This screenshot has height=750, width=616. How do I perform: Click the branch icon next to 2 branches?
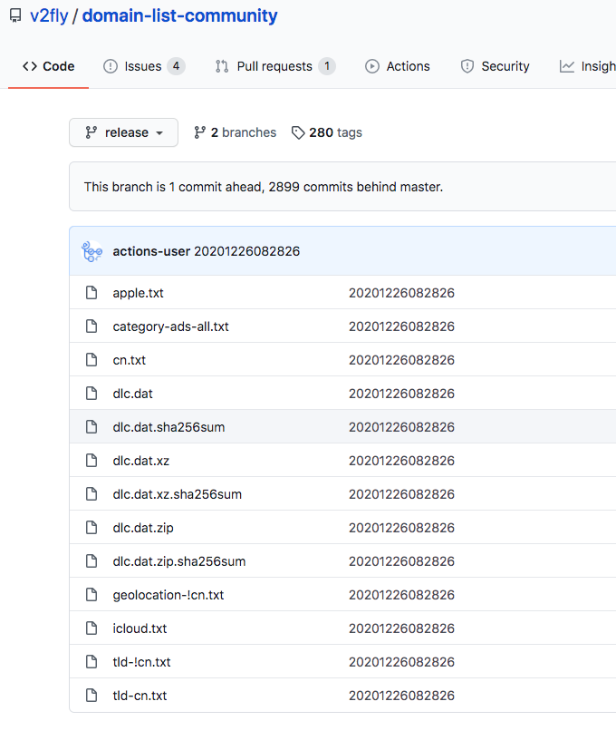[x=198, y=132]
